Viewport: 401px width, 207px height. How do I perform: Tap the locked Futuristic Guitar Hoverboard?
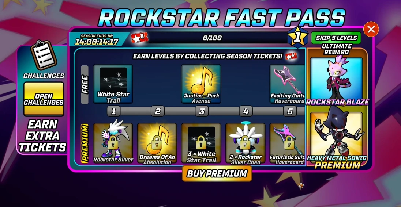click(288, 143)
